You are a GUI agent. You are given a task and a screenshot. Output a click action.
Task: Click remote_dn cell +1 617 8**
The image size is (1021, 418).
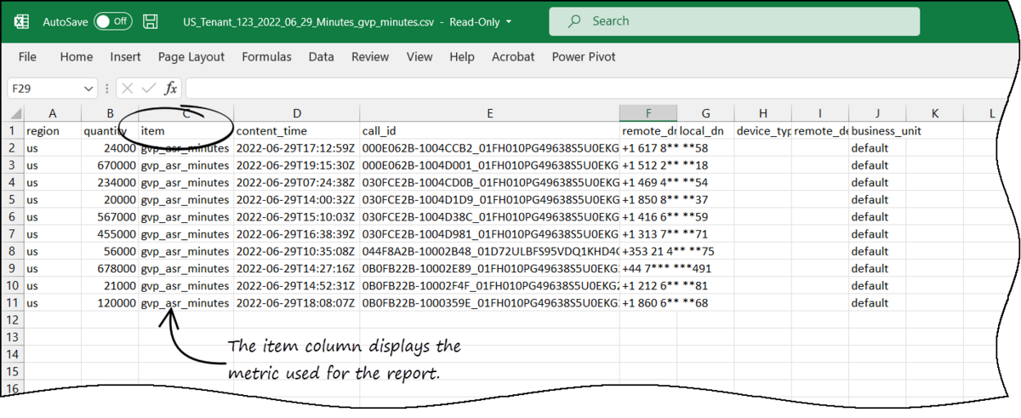point(649,148)
